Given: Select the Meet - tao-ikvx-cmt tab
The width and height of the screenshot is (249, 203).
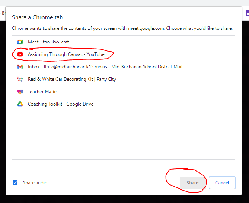Looking at the screenshot, I should (48, 42).
